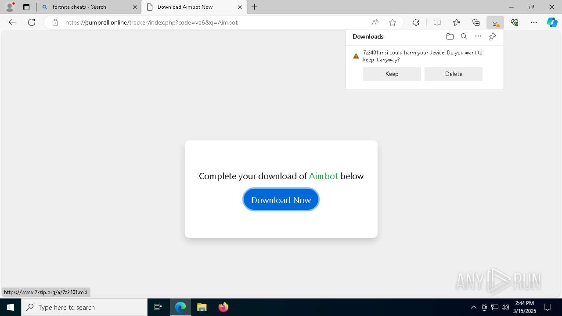The height and width of the screenshot is (316, 562).
Task: Open the notification center icon
Action: coord(548,307)
